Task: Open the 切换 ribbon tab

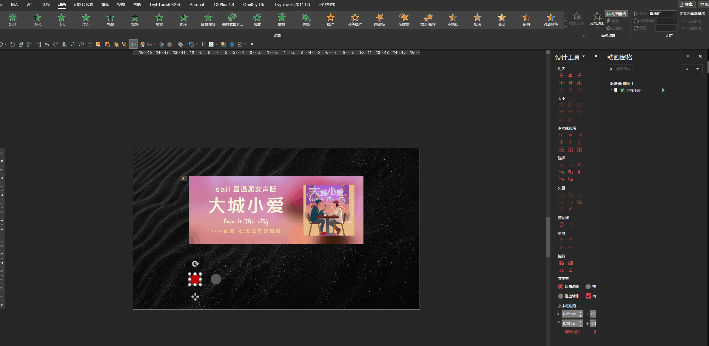Action: coord(46,4)
